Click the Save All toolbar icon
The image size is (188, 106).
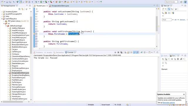10,2
